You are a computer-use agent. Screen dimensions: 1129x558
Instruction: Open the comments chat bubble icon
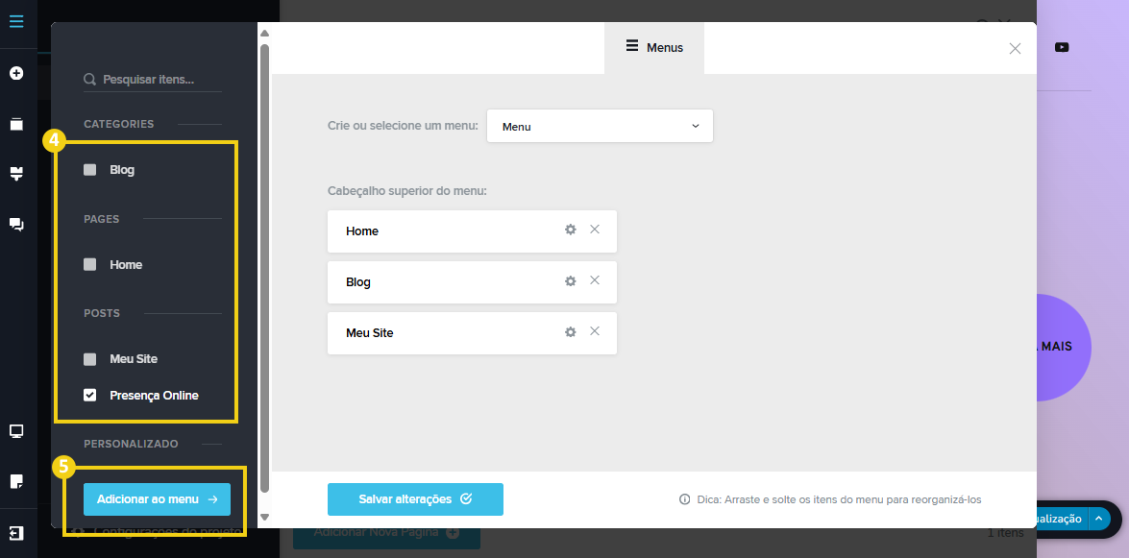tap(16, 224)
